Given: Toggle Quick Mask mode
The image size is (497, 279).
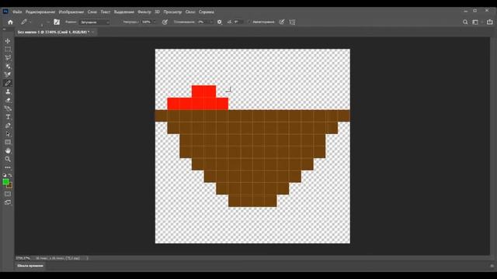Looking at the screenshot, I should point(8,194).
